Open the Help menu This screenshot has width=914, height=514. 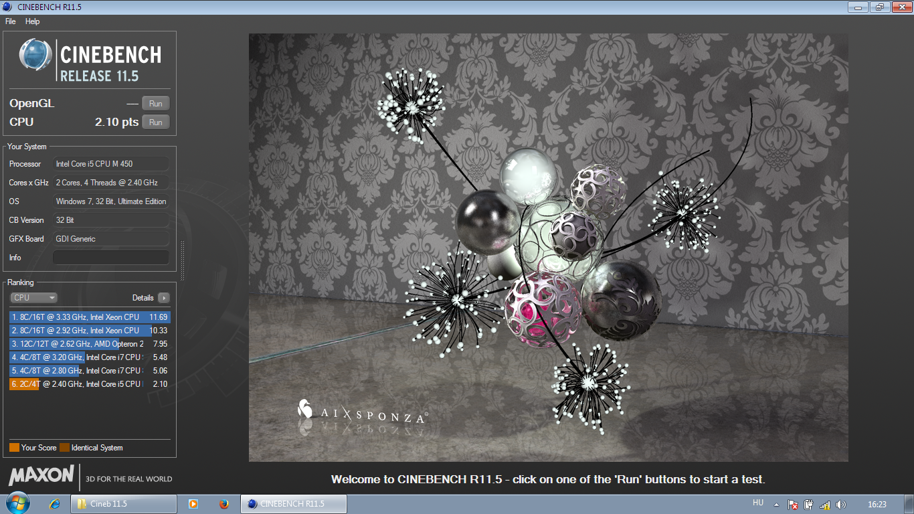[x=33, y=21]
